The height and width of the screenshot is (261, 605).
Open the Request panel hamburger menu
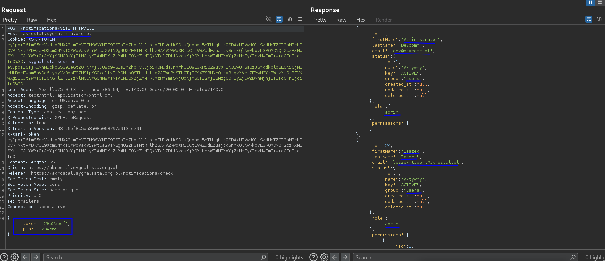point(300,19)
